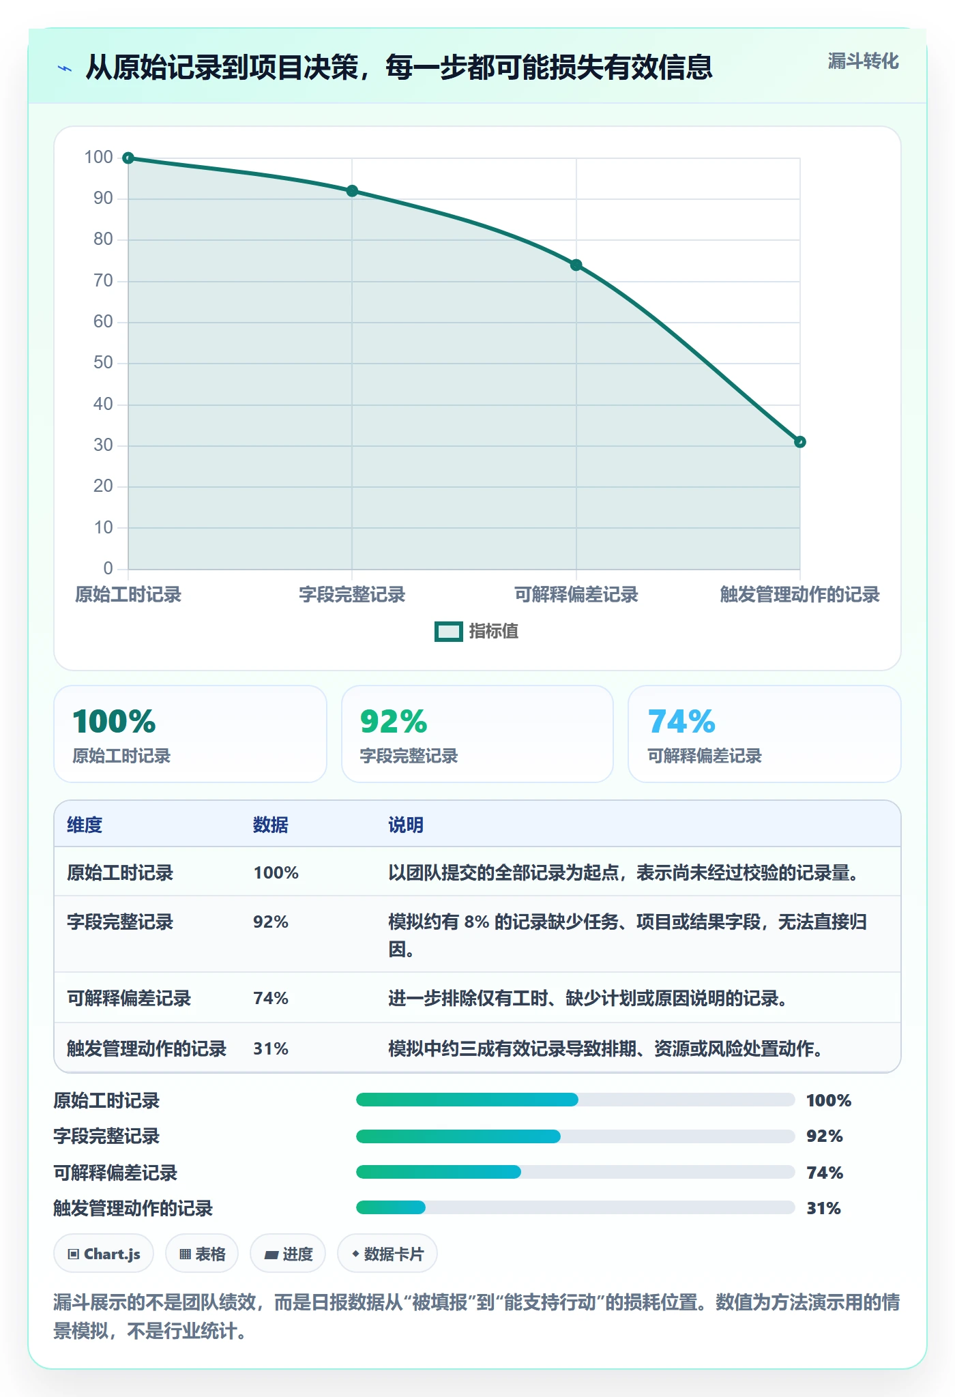
Task: Click the 74% value in the table
Action: (271, 998)
